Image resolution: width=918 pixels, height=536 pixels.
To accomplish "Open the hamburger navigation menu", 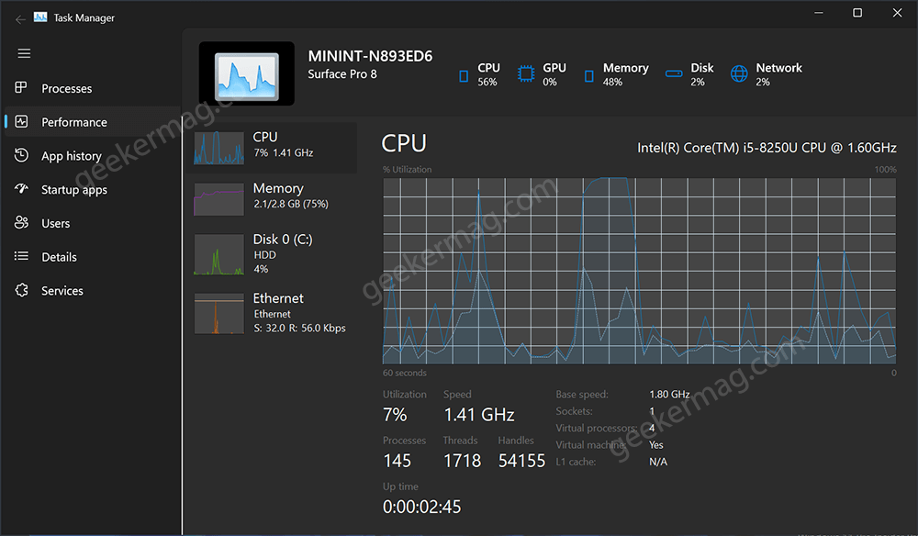I will click(24, 54).
